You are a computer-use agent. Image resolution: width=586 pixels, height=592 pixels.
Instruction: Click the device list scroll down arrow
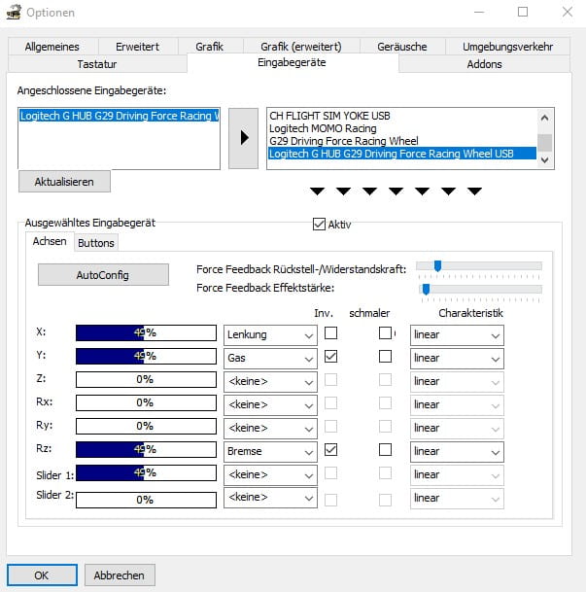pyautogui.click(x=544, y=160)
